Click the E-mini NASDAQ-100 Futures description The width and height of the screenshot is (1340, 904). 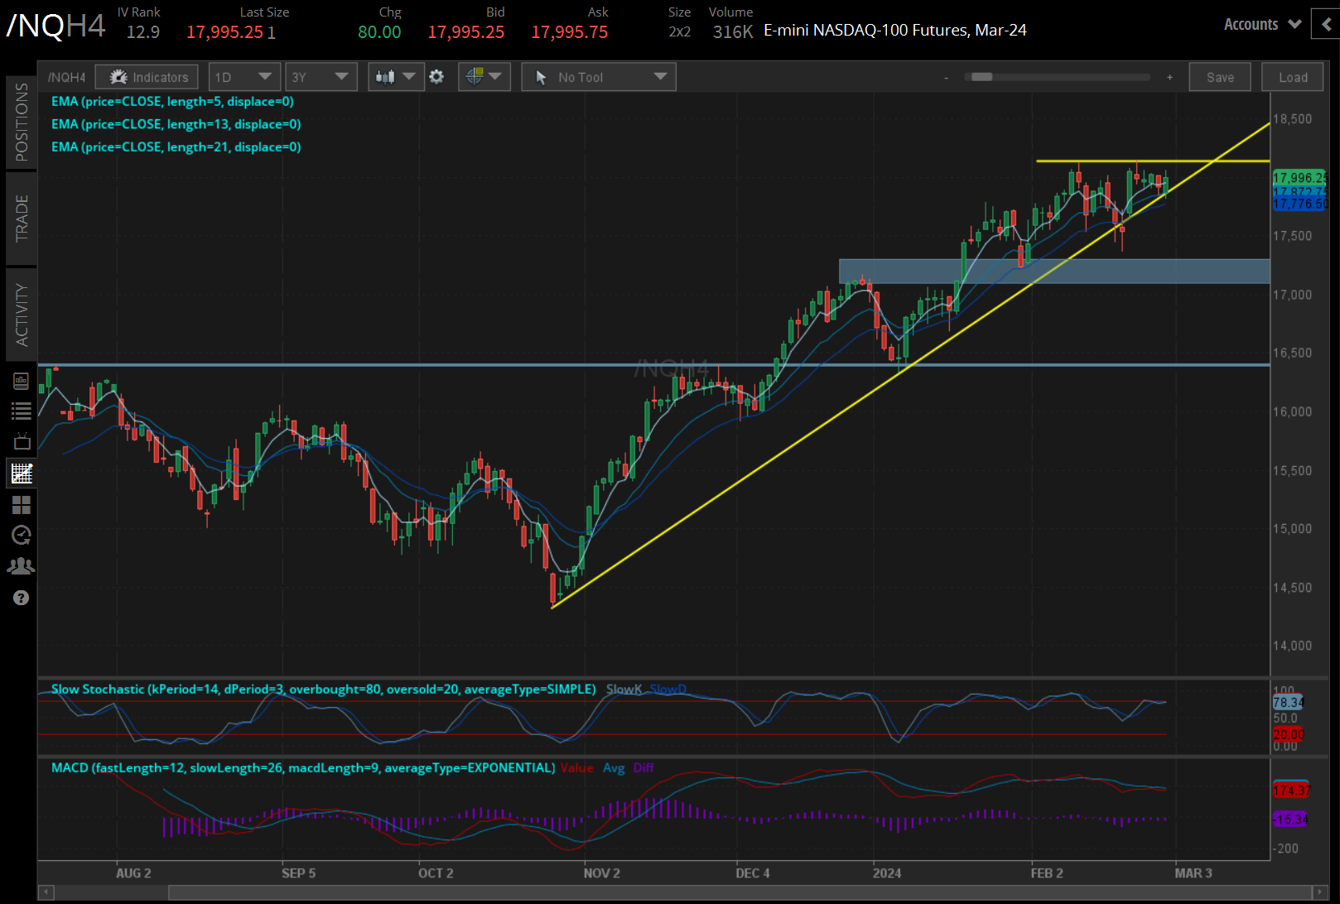point(895,31)
